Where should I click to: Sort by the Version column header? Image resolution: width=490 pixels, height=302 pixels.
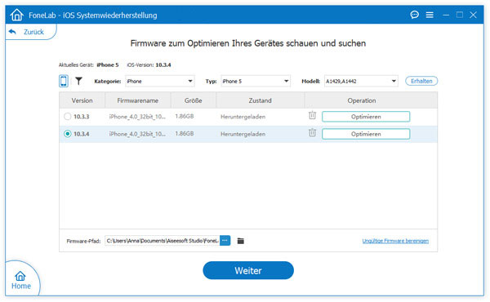point(82,100)
